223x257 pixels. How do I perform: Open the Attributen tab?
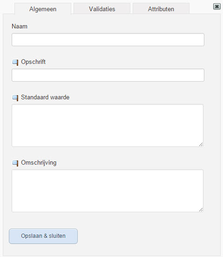[161, 8]
